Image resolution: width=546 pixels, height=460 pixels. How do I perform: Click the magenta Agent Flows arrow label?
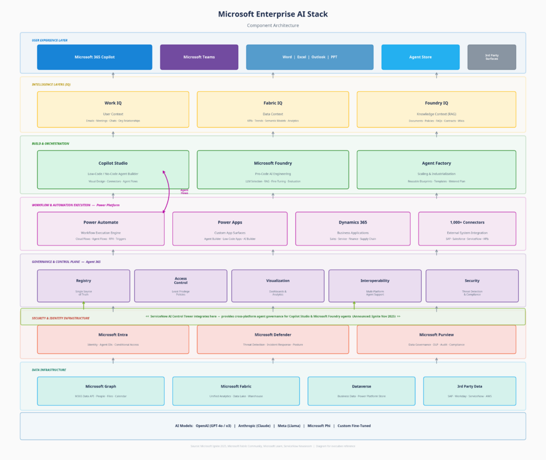tap(184, 192)
